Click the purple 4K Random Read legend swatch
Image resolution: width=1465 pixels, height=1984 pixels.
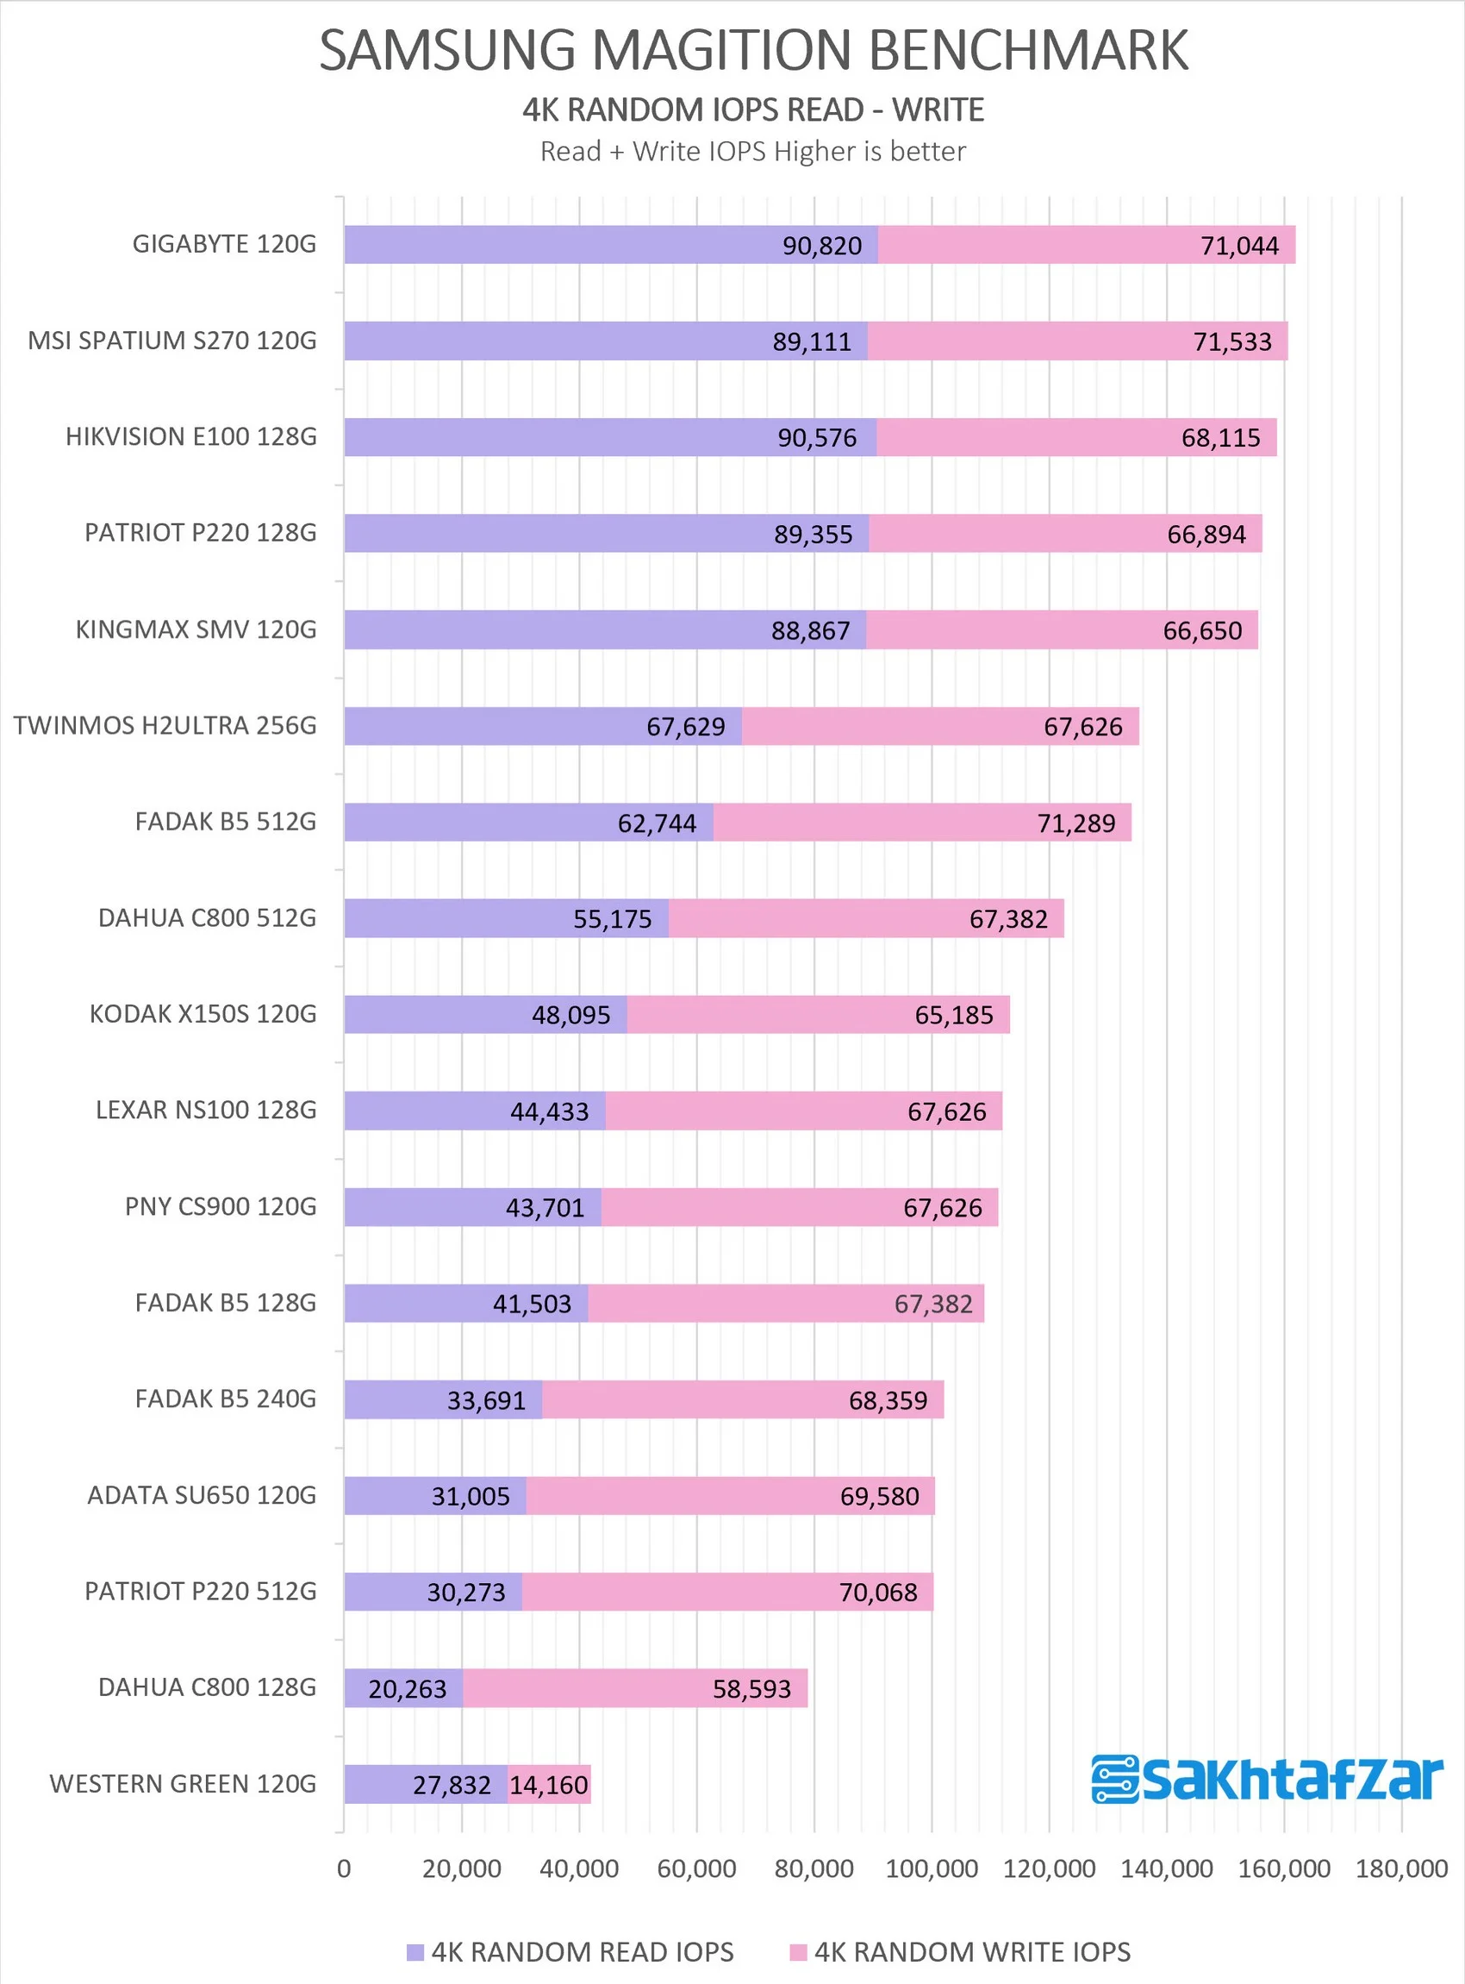pyautogui.click(x=415, y=1953)
